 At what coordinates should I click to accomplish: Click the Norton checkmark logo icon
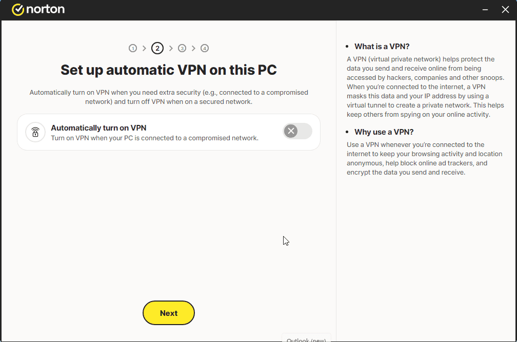coord(18,10)
